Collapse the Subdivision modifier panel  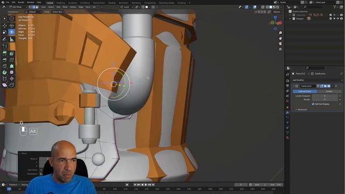293,86
